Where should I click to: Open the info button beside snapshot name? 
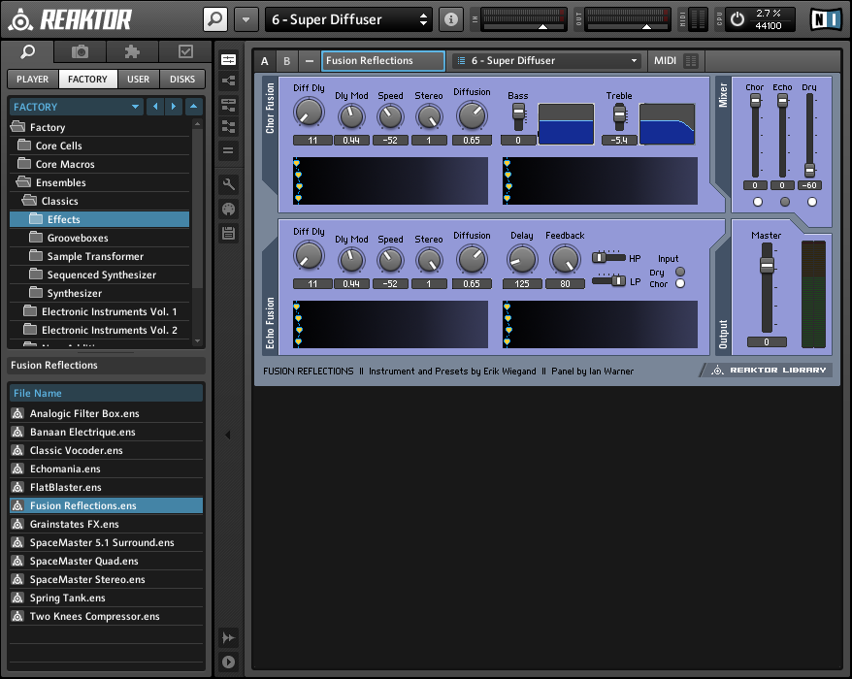pos(450,19)
